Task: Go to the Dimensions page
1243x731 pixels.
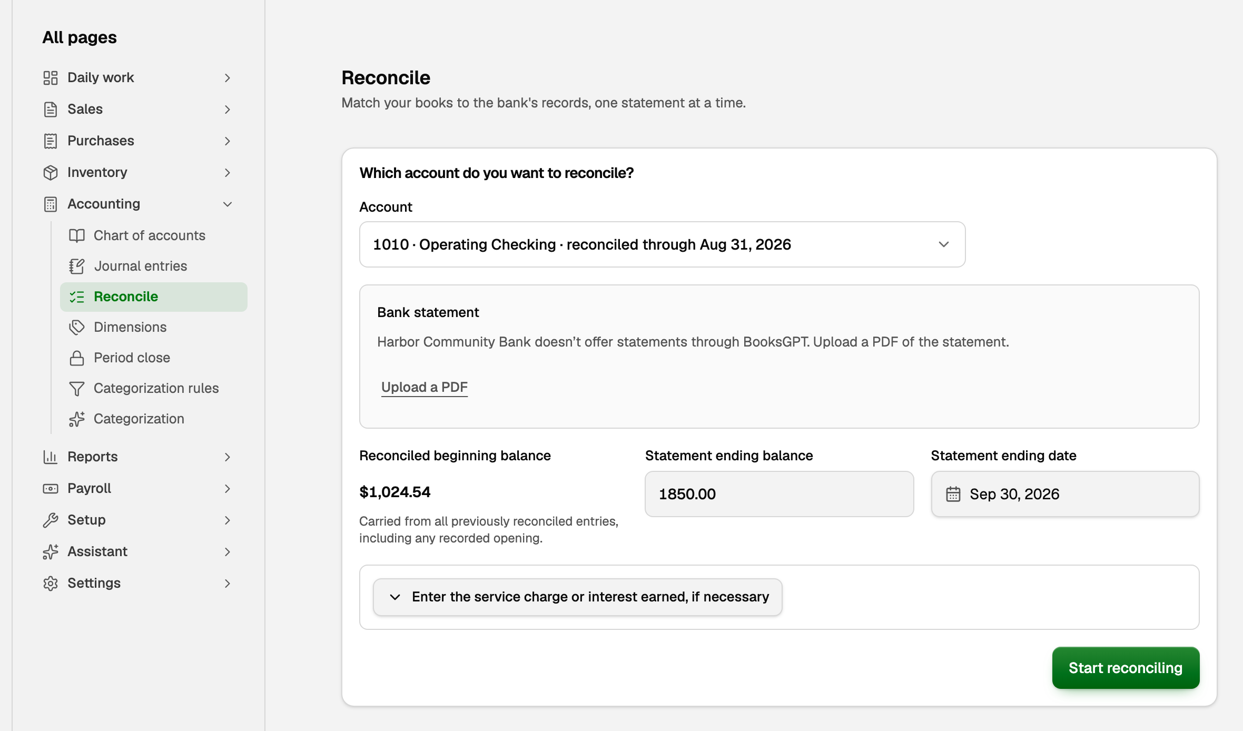Action: (153, 327)
